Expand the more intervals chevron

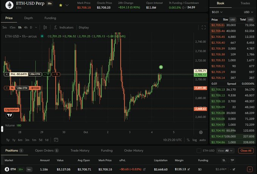tap(36, 27)
